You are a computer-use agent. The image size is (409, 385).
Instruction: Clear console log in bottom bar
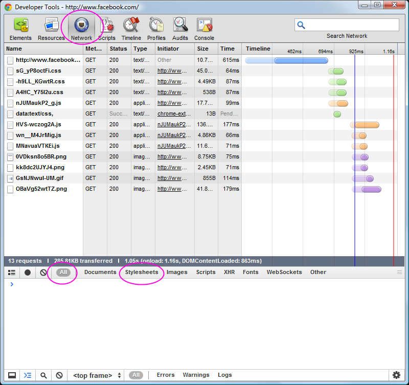click(59, 375)
